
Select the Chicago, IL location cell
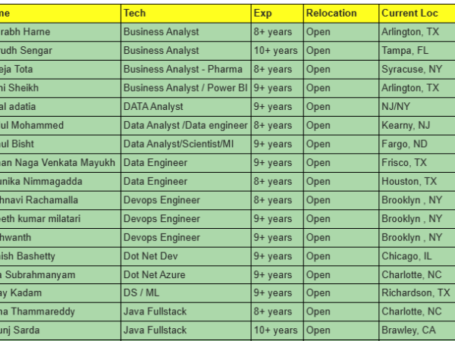416,256
